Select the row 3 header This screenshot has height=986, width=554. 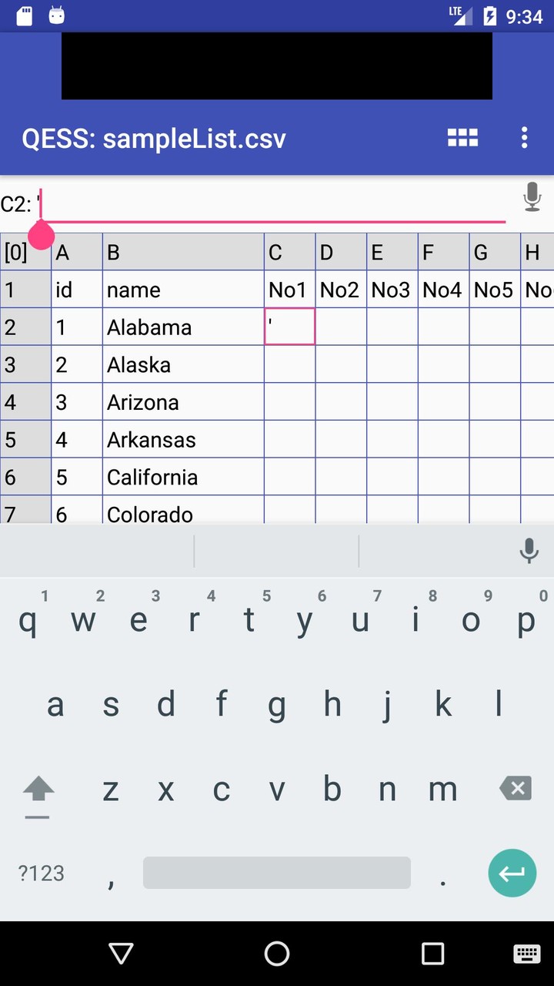(25, 364)
